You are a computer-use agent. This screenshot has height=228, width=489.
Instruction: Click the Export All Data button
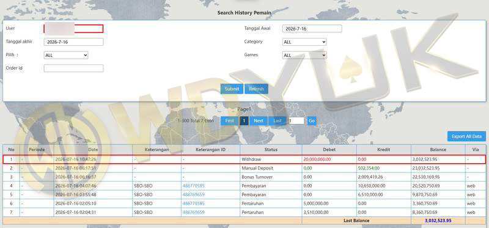466,136
